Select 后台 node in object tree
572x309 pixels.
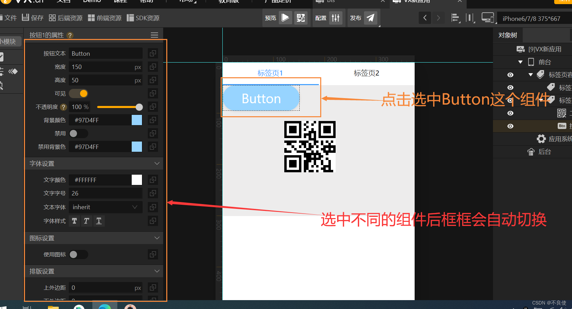click(539, 152)
